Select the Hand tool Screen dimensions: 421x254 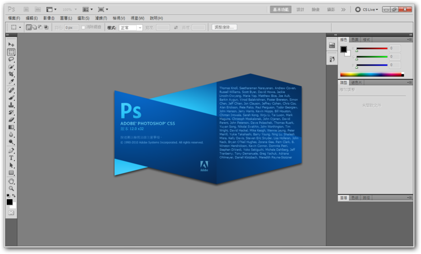tap(11, 181)
